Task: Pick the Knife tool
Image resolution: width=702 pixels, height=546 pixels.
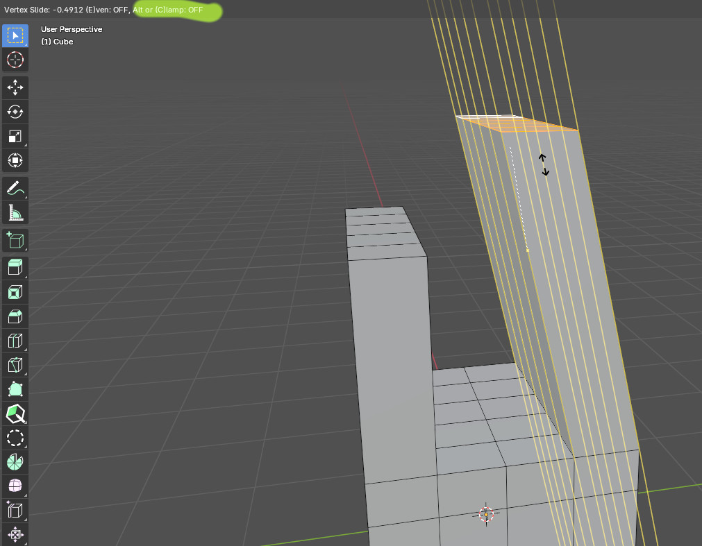Action: coord(15,365)
